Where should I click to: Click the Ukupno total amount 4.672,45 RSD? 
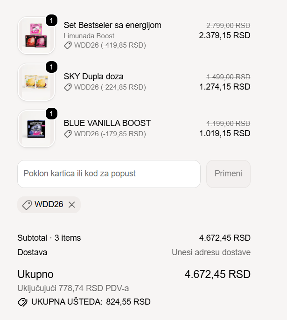217,274
